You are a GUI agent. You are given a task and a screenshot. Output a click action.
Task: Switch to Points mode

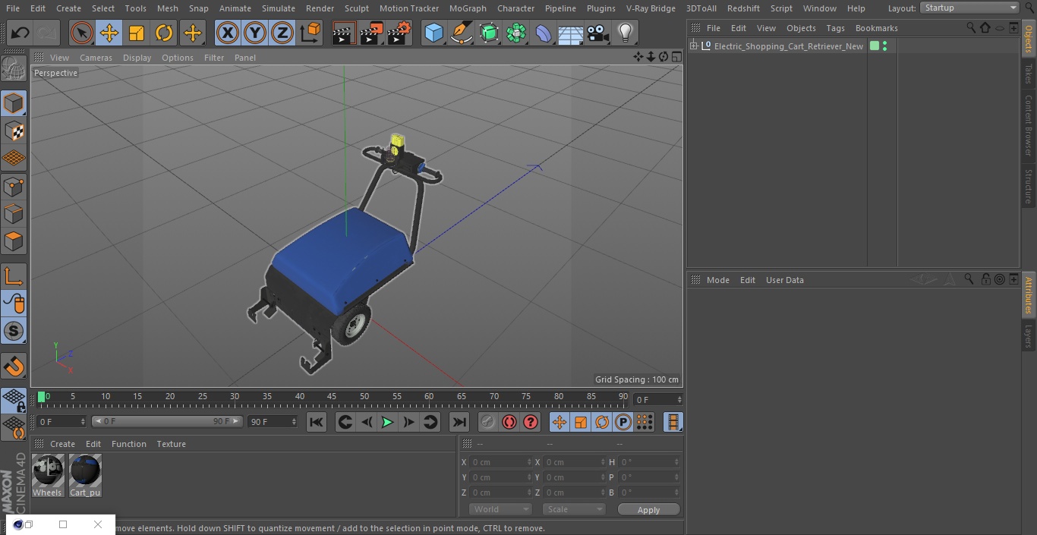14,186
